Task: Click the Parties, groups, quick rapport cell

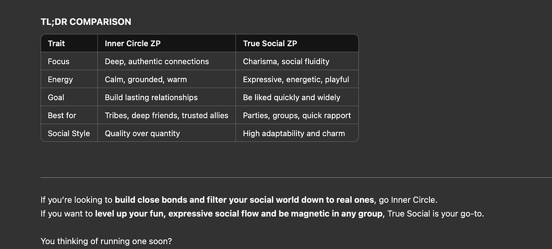Action: tap(297, 115)
